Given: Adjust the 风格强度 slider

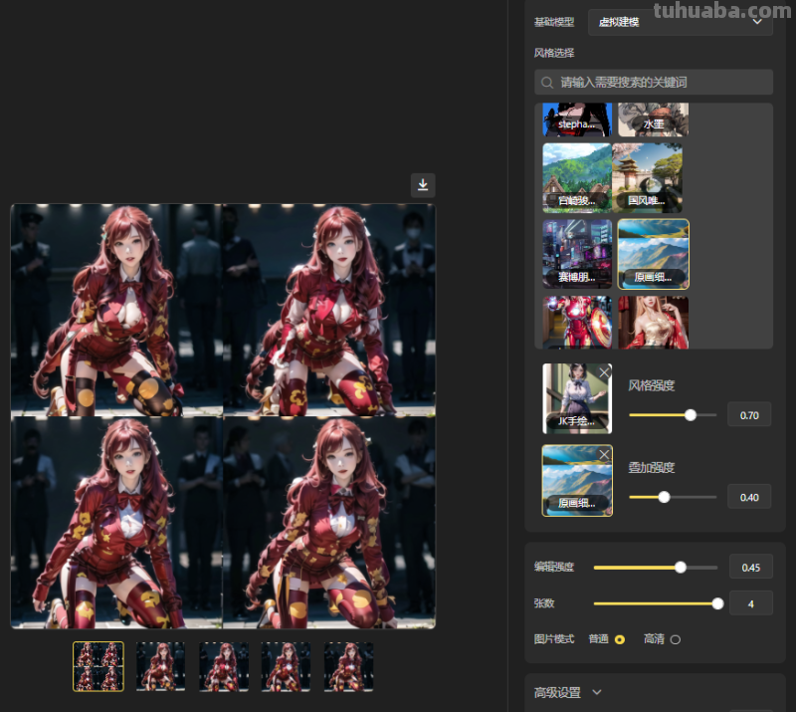Looking at the screenshot, I should [x=691, y=415].
